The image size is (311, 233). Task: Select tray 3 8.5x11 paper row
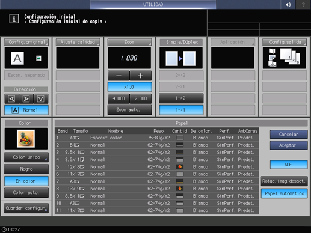tap(157, 152)
